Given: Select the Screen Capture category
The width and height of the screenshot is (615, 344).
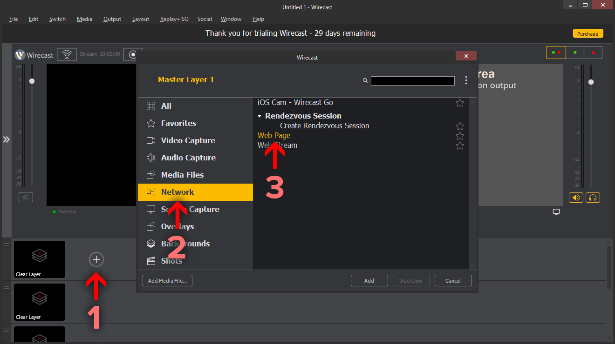Looking at the screenshot, I should coord(195,209).
